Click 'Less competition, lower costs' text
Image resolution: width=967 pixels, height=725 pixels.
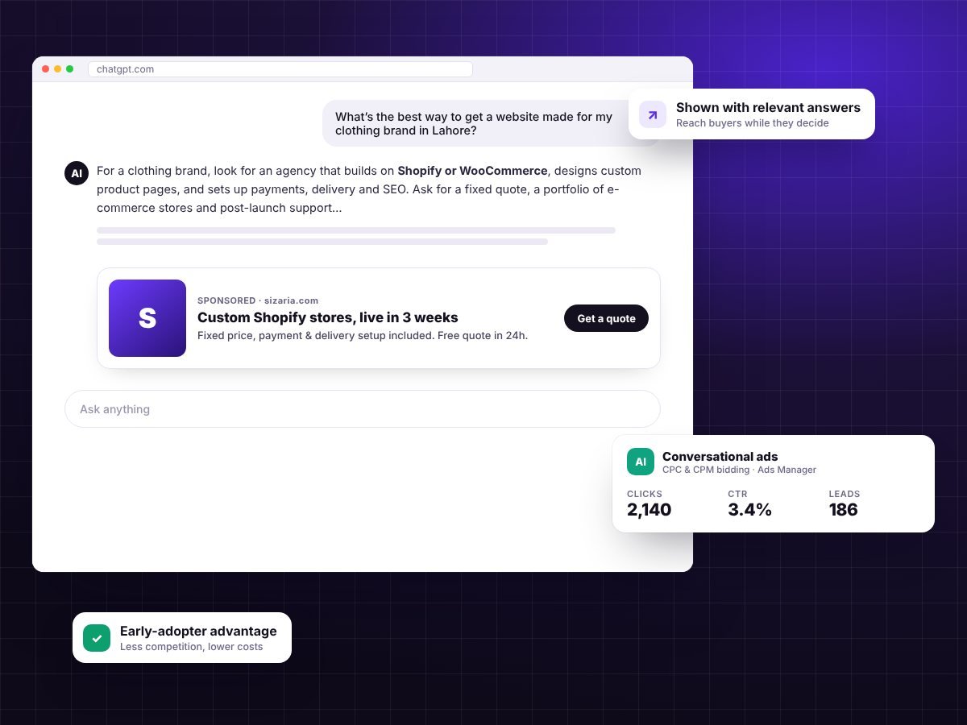tap(192, 647)
